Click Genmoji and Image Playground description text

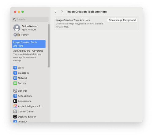80,25
